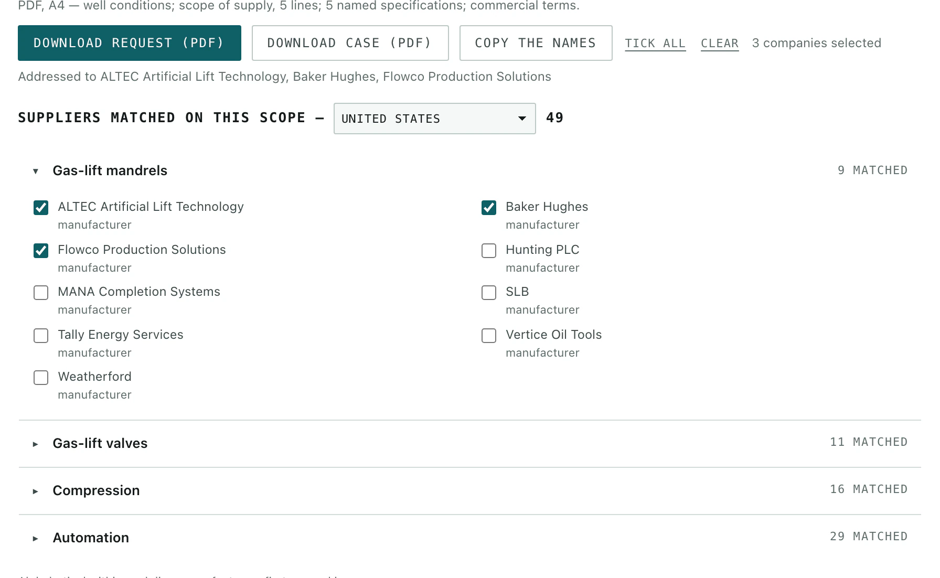The image size is (940, 578).
Task: Clear the selected companies
Action: click(x=720, y=44)
